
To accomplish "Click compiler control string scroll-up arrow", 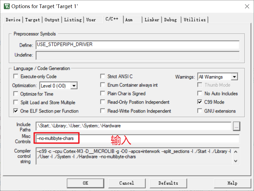I will 236,152.
